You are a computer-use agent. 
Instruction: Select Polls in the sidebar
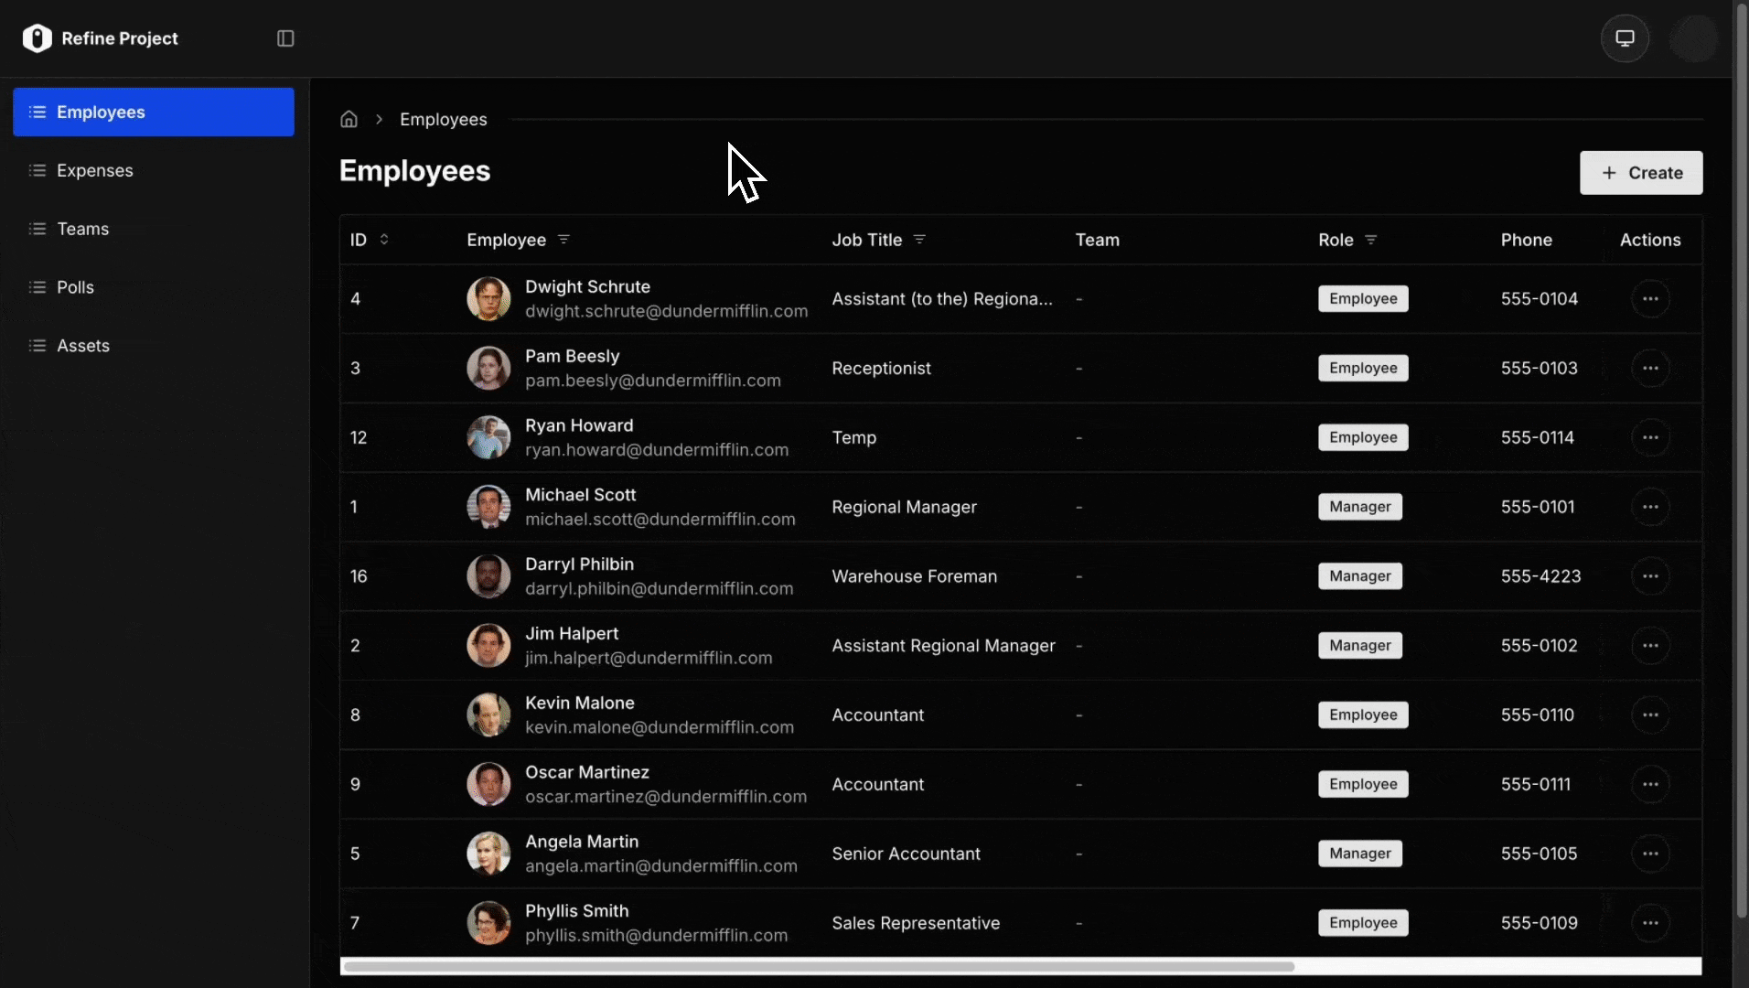(75, 287)
